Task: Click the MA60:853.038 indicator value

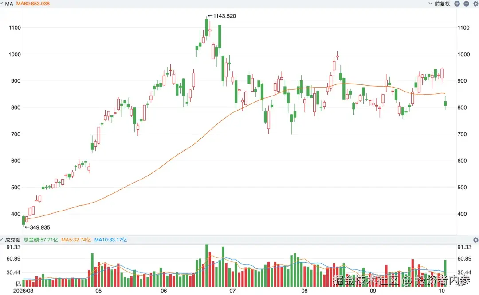Action: coord(33,4)
